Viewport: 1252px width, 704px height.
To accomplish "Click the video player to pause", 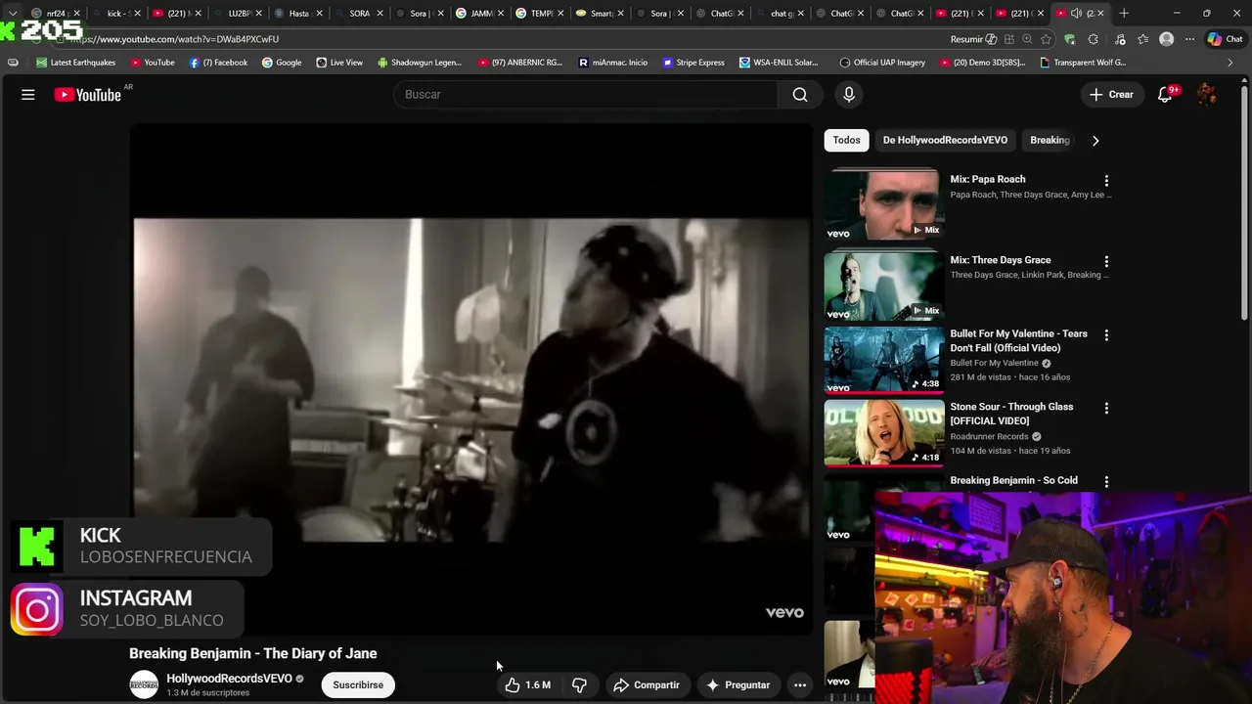I will pyautogui.click(x=471, y=379).
